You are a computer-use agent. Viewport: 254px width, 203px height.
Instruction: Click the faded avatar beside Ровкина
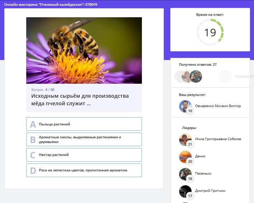click(225, 76)
